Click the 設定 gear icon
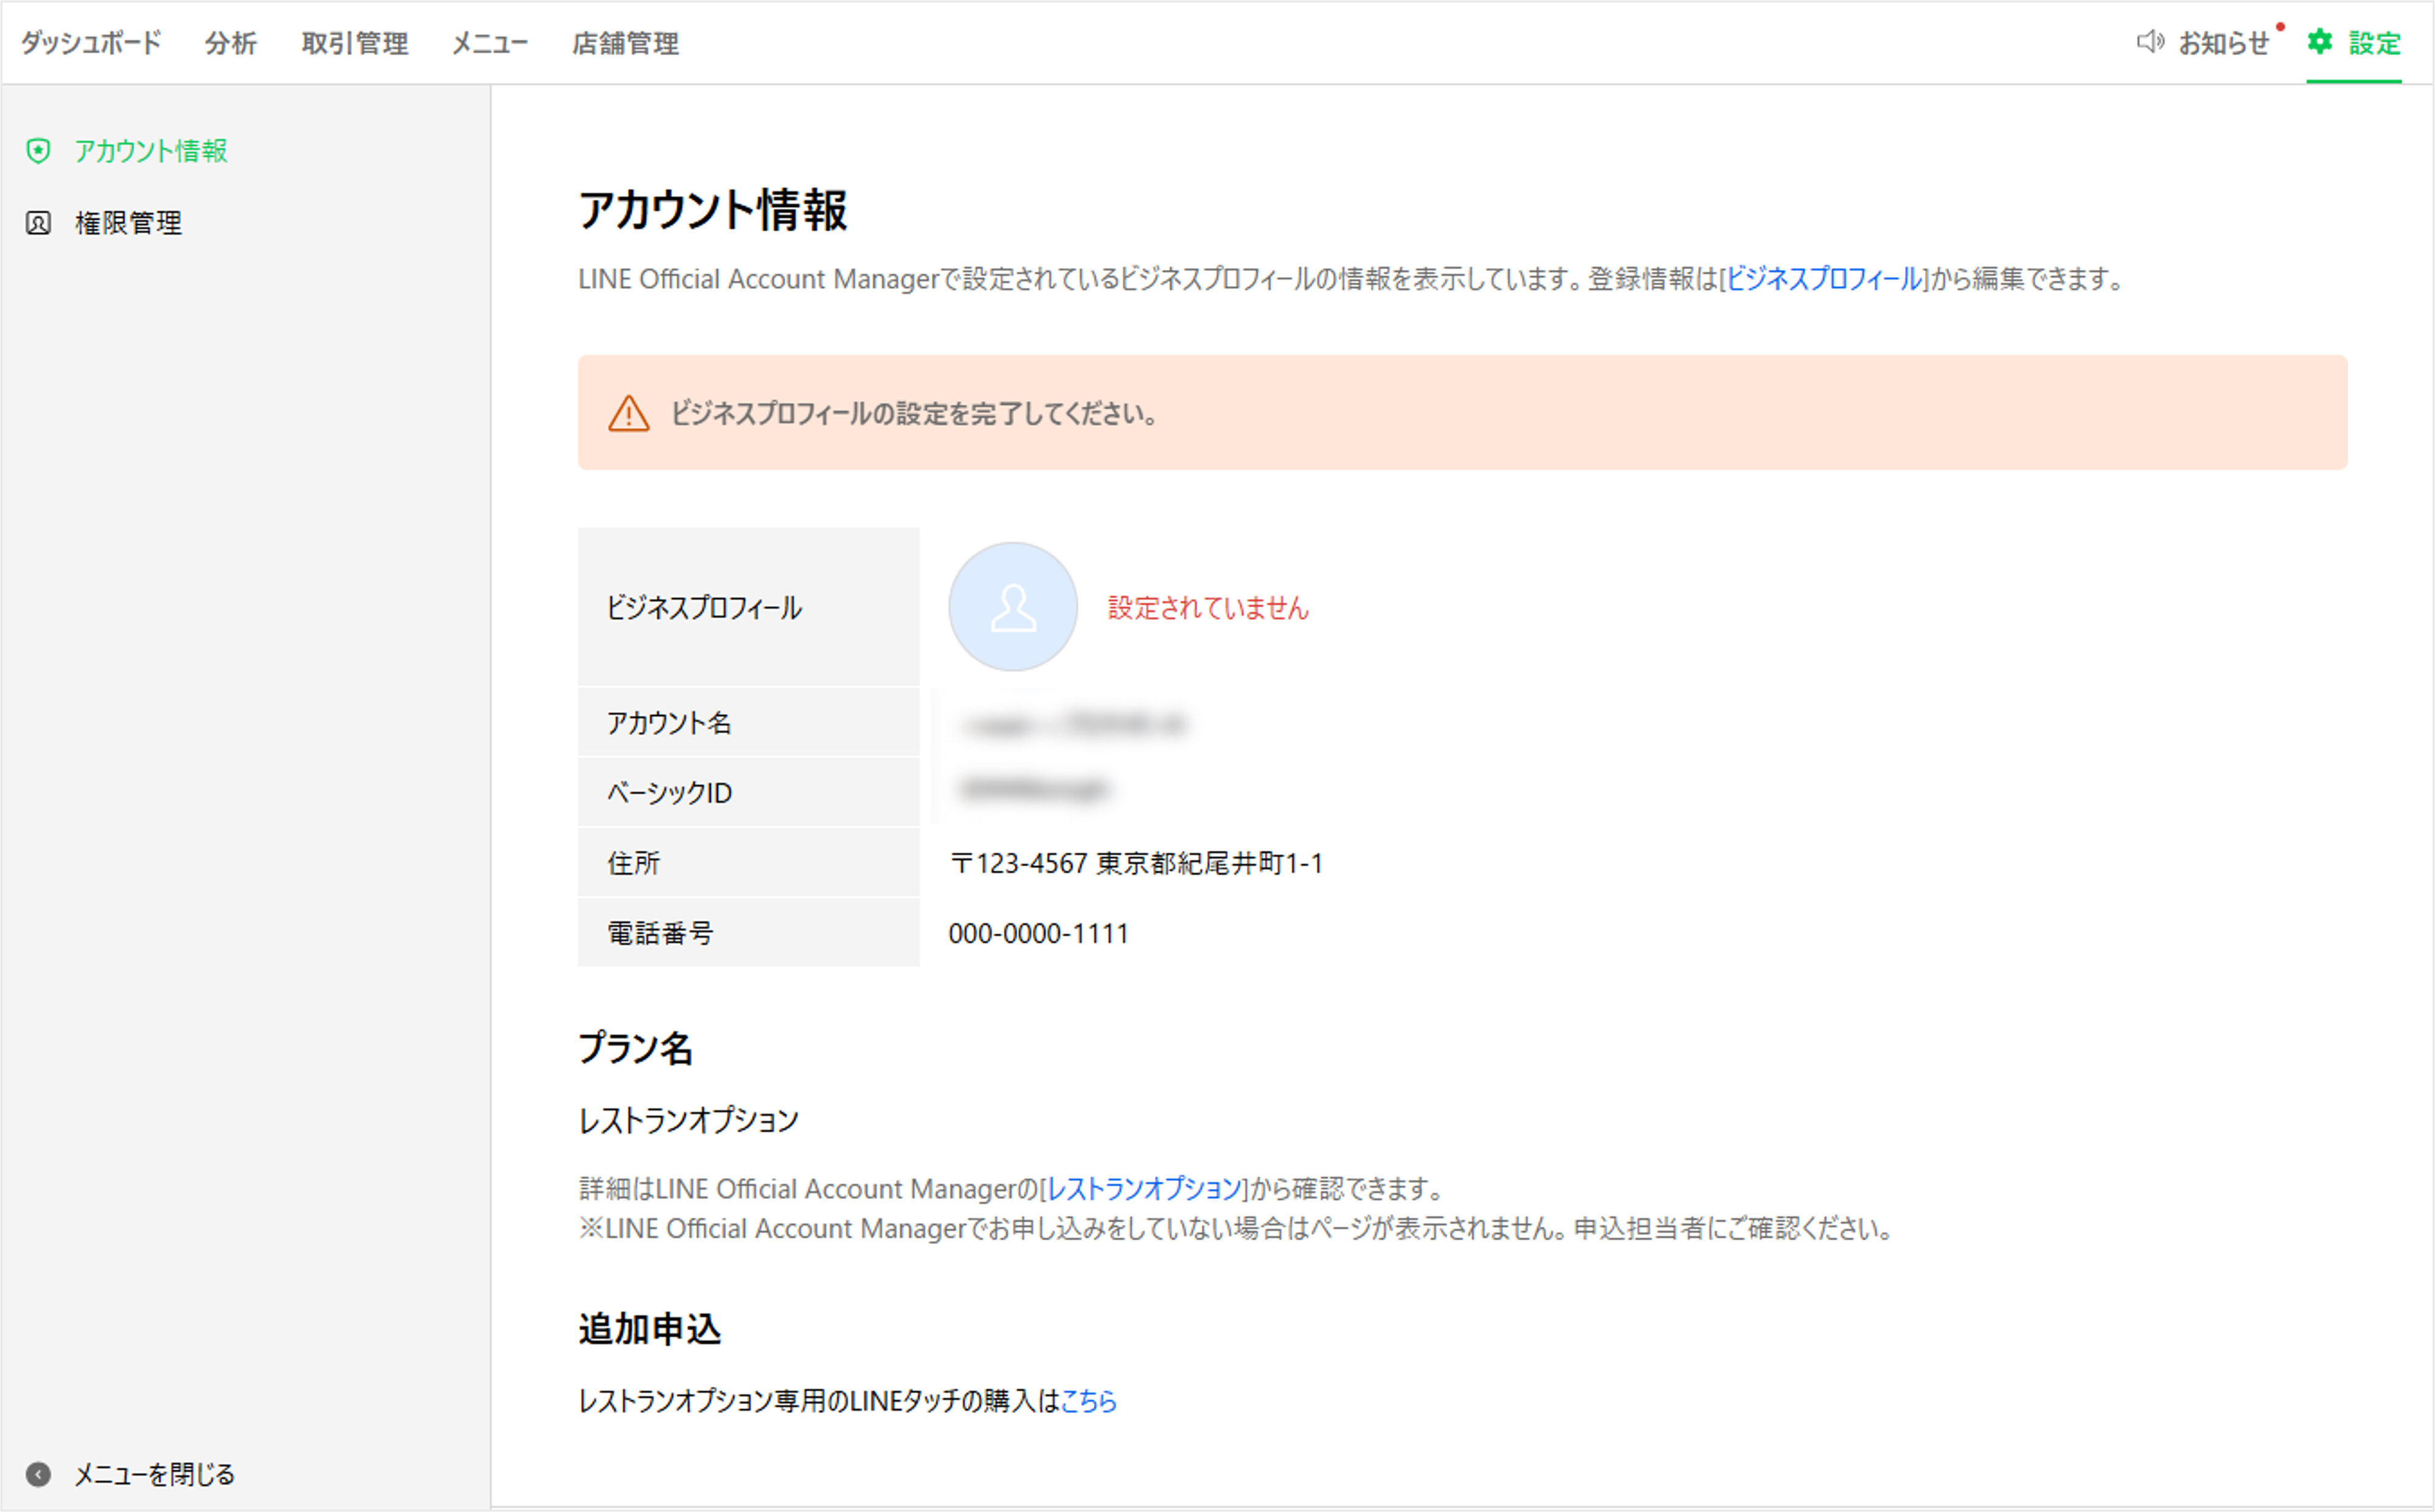 point(2320,42)
